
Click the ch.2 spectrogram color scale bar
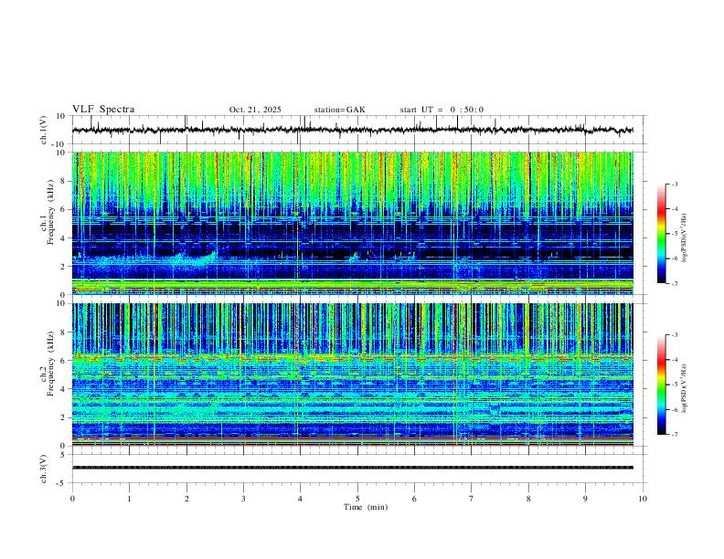click(x=661, y=385)
